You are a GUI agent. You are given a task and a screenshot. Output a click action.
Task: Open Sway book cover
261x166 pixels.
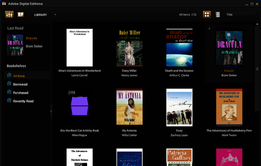click(x=179, y=107)
